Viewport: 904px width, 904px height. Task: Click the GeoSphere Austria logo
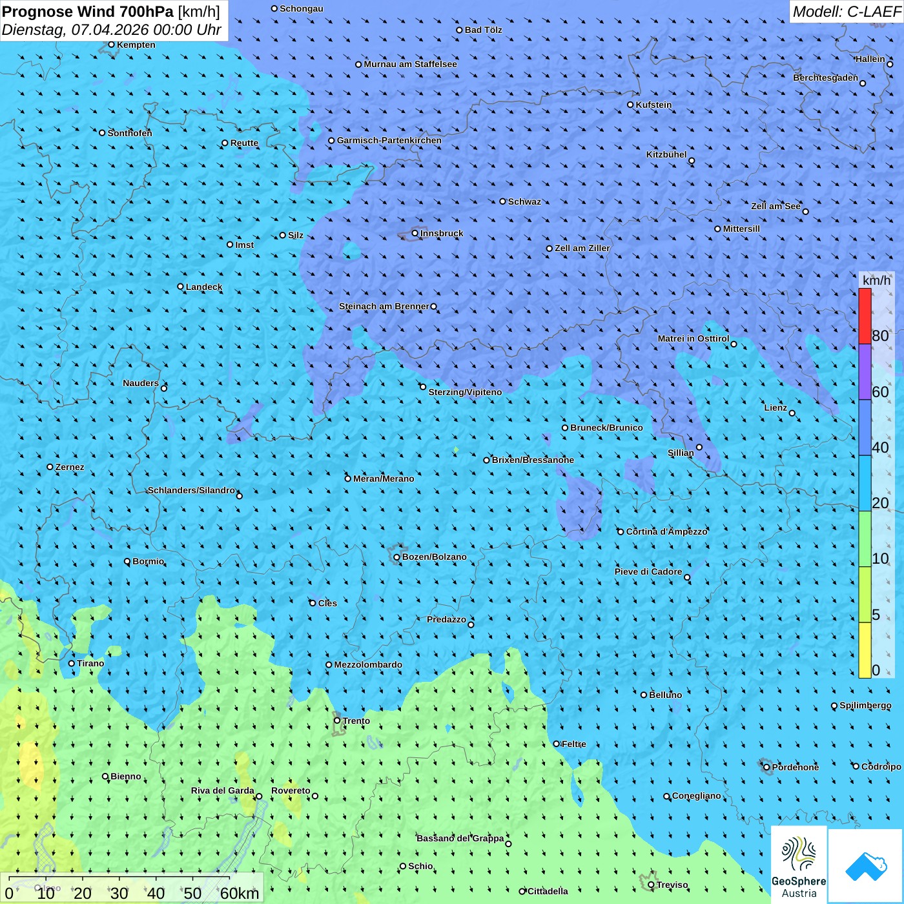[799, 865]
